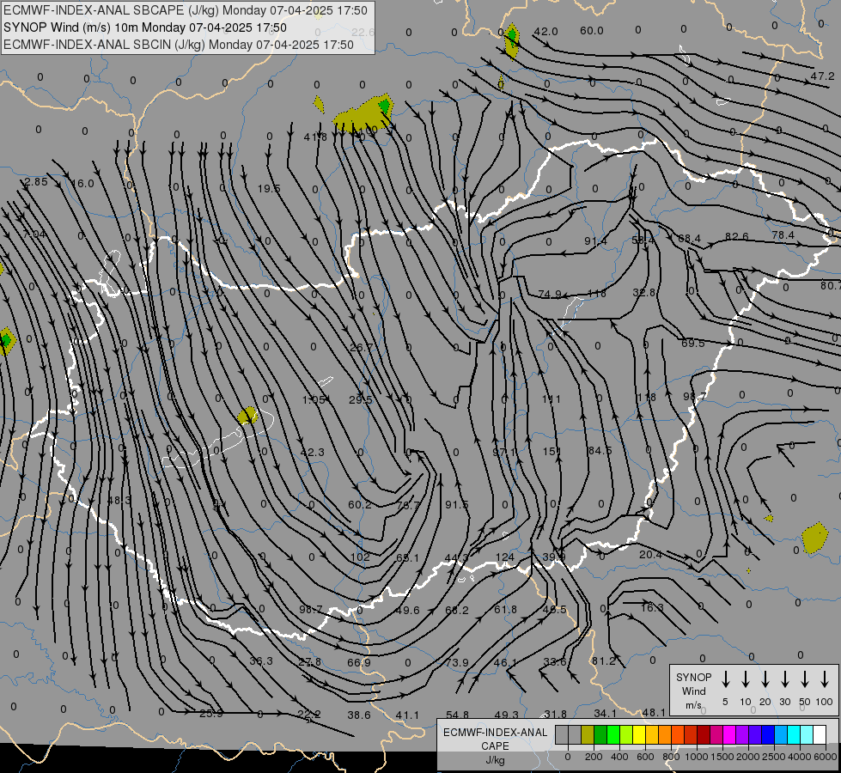Image resolution: width=841 pixels, height=773 pixels.
Task: Click the 60.0 value at the top
Action: click(x=592, y=31)
